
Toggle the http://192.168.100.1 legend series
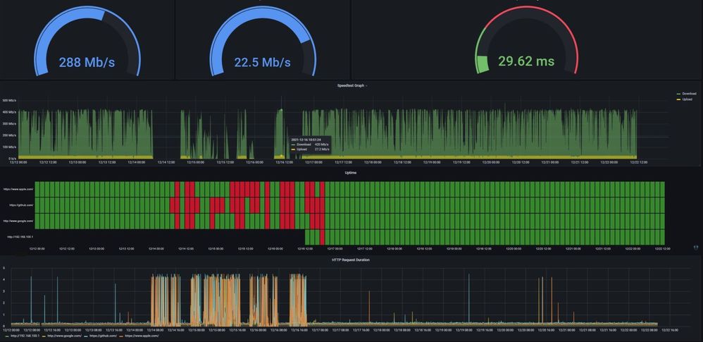23,336
